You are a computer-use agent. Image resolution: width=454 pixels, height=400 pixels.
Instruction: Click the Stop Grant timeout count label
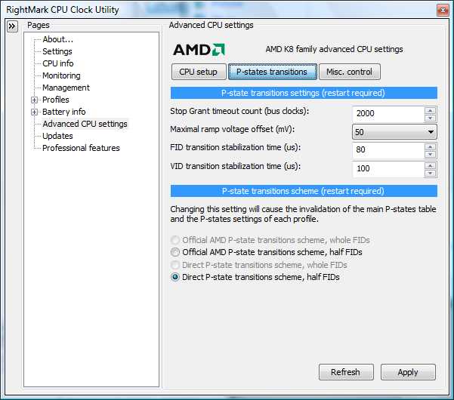pos(239,111)
